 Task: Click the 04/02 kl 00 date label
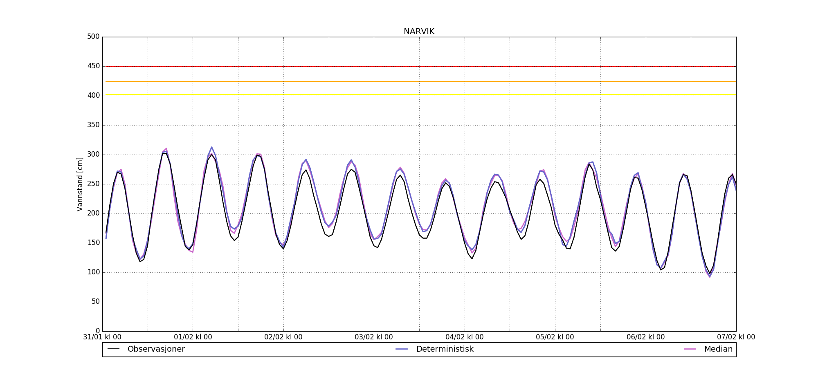[x=465, y=337]
